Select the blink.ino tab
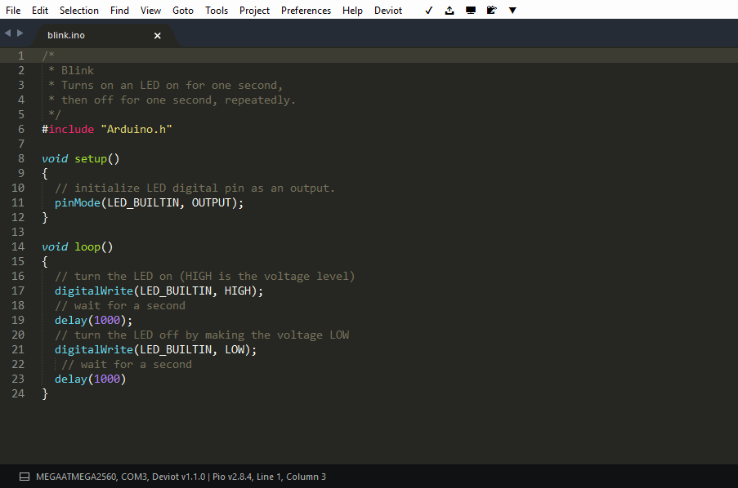The height and width of the screenshot is (488, 738). click(x=67, y=36)
